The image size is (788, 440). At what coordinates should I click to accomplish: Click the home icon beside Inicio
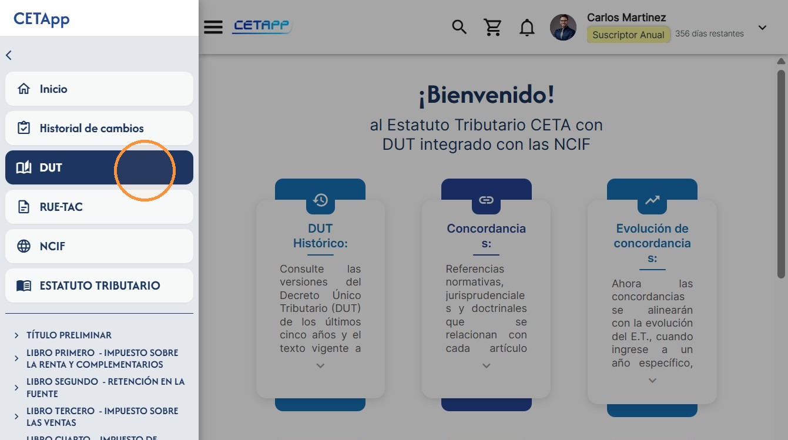click(24, 89)
